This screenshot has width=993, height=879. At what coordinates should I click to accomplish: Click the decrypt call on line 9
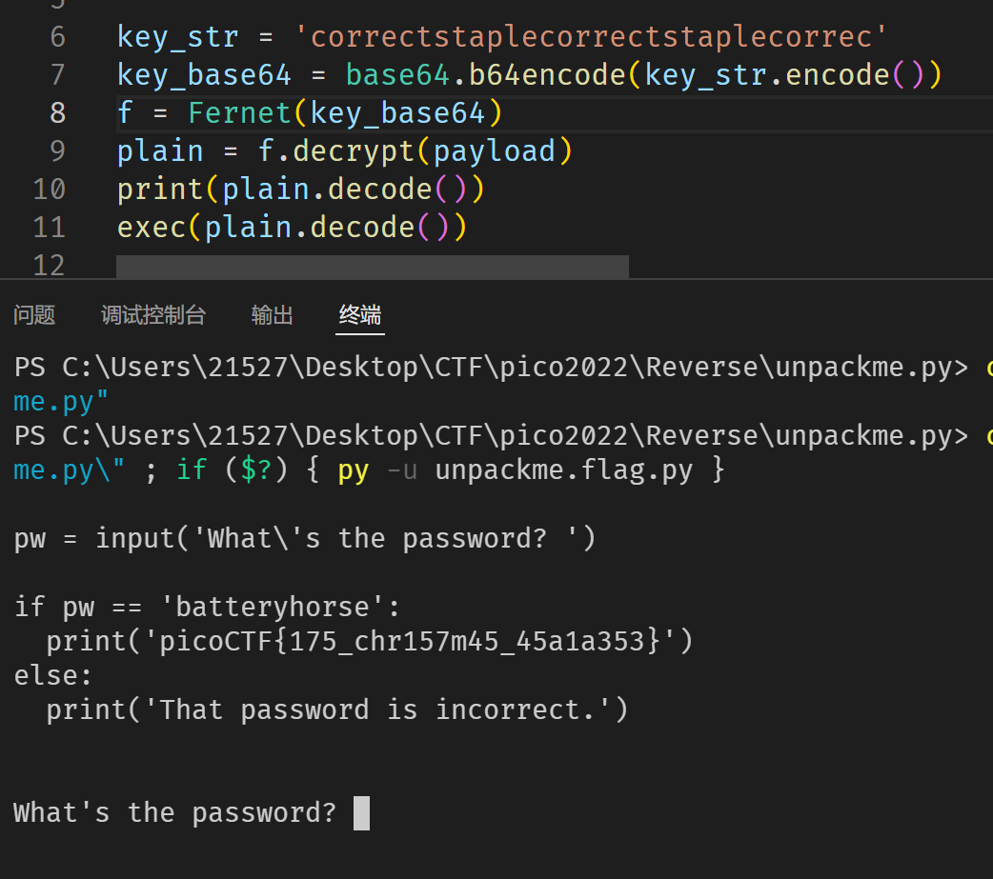(x=354, y=150)
